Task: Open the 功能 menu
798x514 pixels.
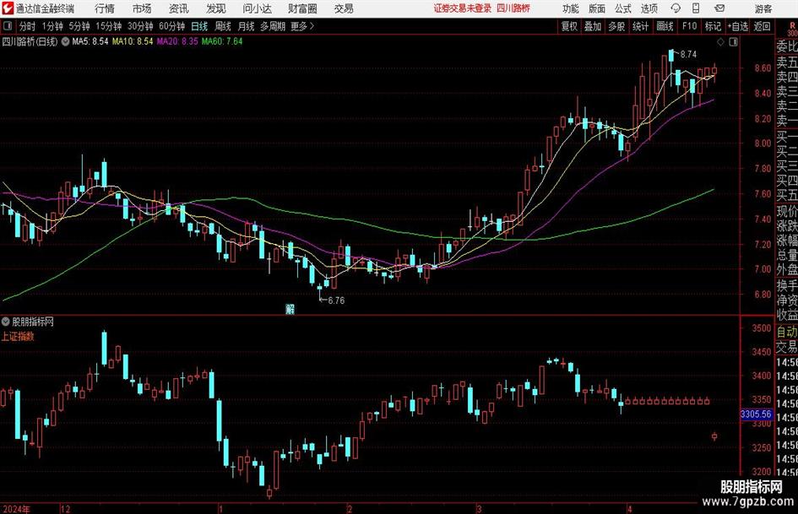Action: pos(571,8)
